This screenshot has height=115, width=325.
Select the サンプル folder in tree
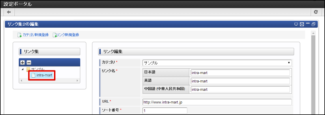click(x=38, y=69)
